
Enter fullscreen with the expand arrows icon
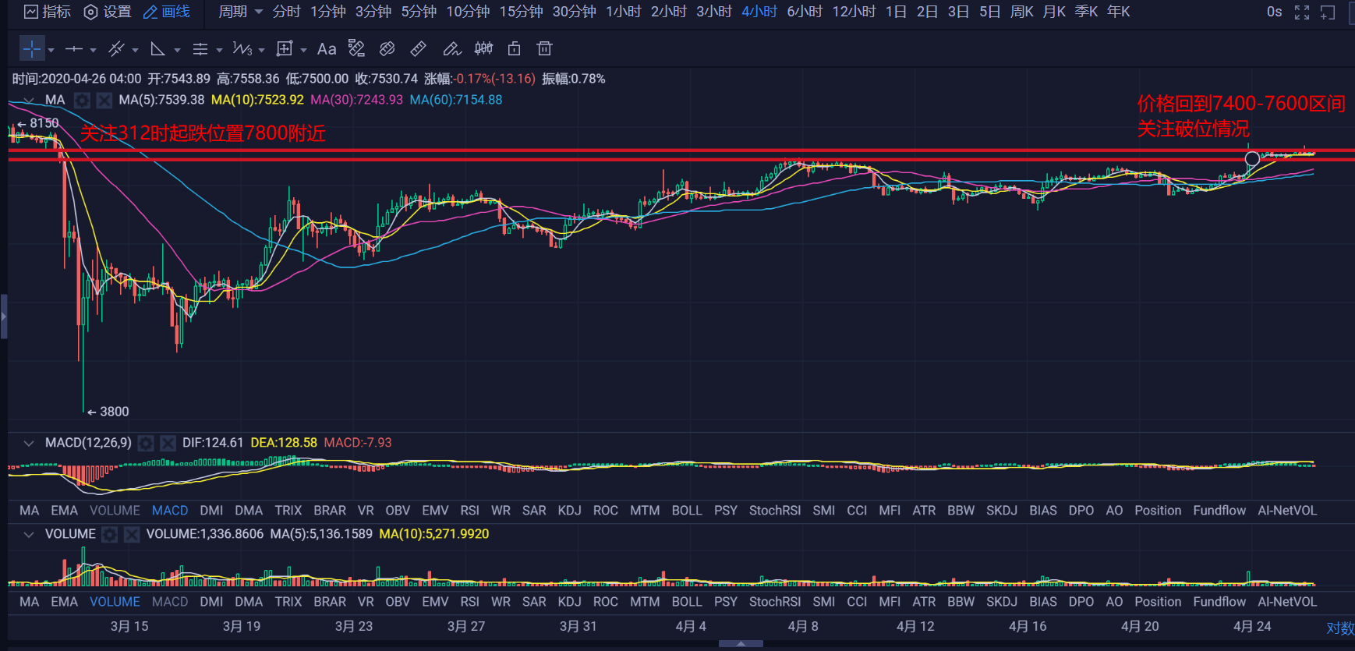(1302, 12)
